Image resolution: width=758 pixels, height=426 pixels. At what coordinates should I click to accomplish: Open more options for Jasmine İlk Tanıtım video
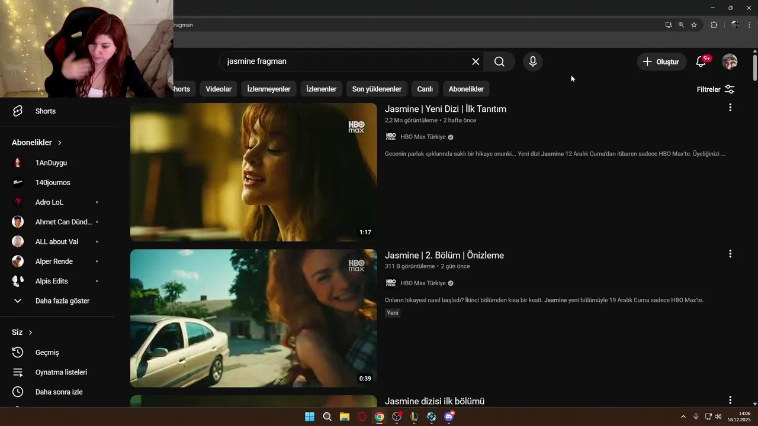click(730, 108)
